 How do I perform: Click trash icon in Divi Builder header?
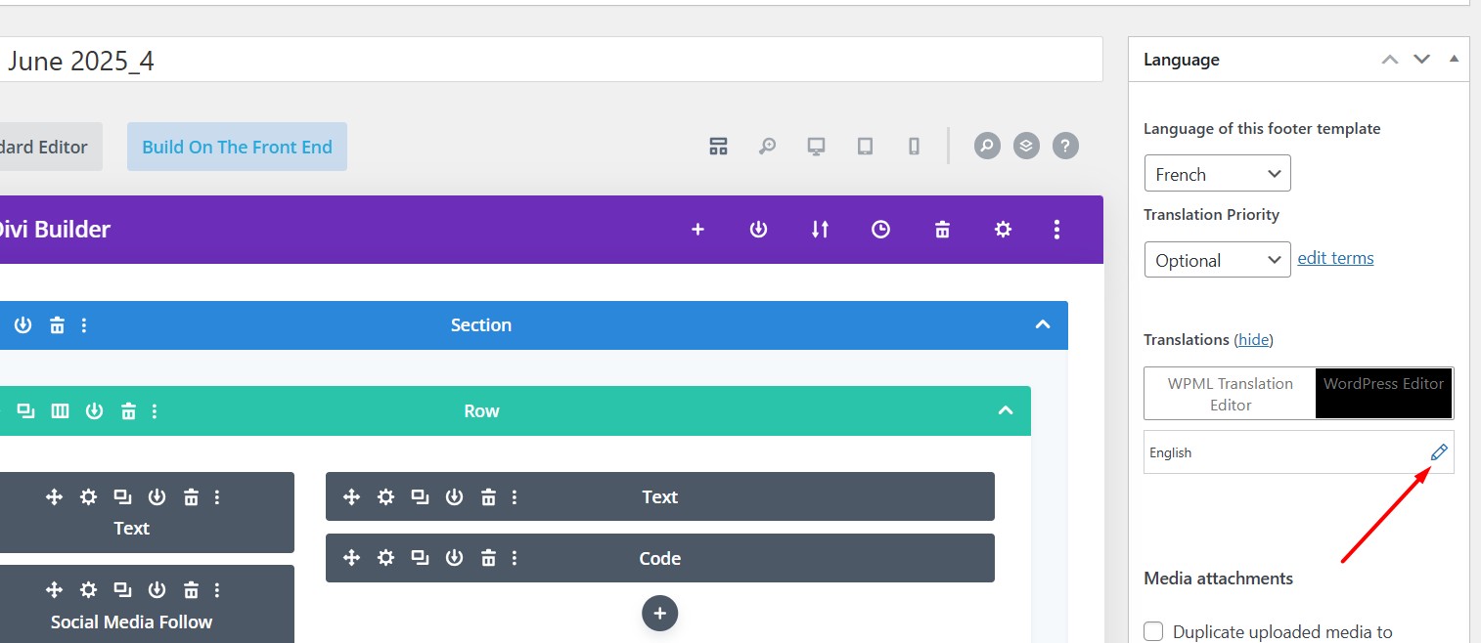click(x=942, y=229)
